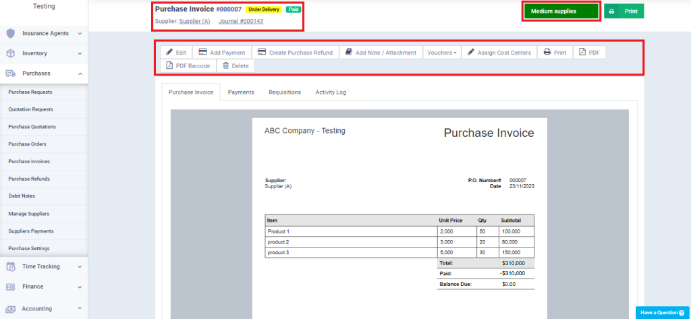Switch to the Payments tab
This screenshot has width=691, height=319.
[241, 92]
